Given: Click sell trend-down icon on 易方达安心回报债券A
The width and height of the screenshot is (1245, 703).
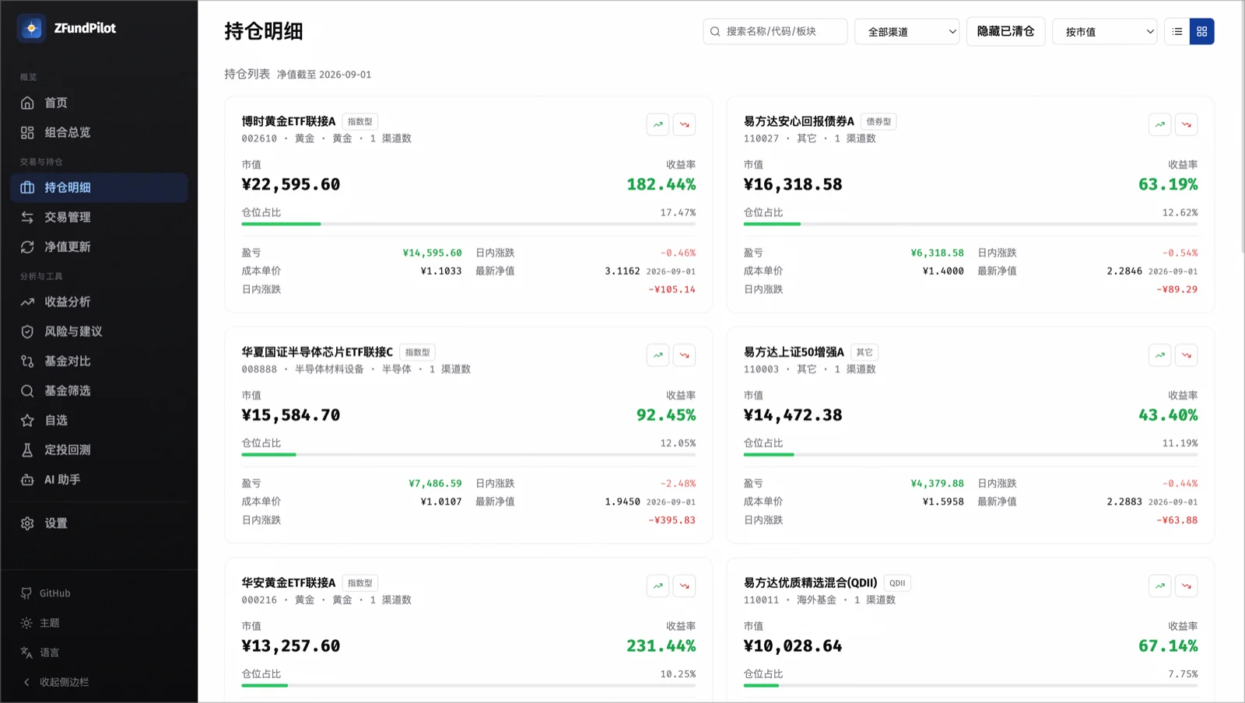Looking at the screenshot, I should click(1187, 124).
